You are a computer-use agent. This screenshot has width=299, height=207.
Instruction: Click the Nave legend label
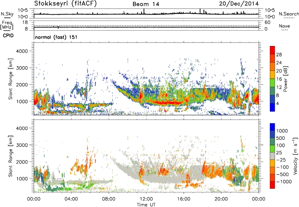pyautogui.click(x=284, y=26)
